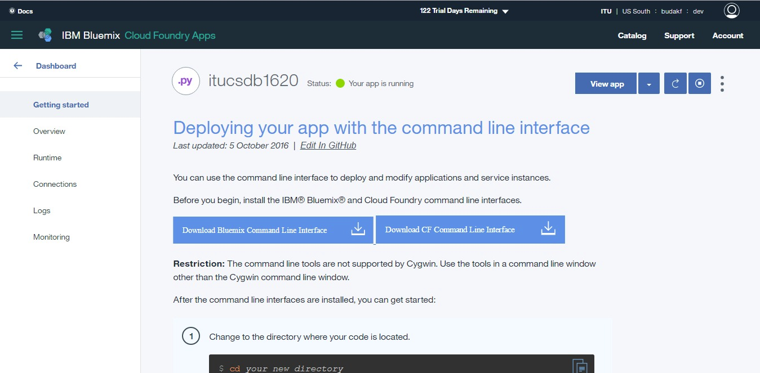Open the three-dot more actions menu
The image size is (760, 373).
(722, 84)
